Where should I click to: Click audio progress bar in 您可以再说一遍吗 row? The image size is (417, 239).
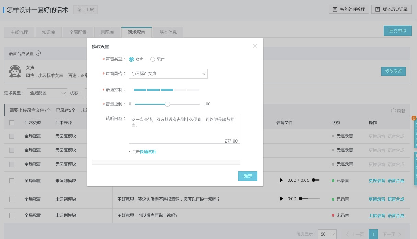click(309, 198)
